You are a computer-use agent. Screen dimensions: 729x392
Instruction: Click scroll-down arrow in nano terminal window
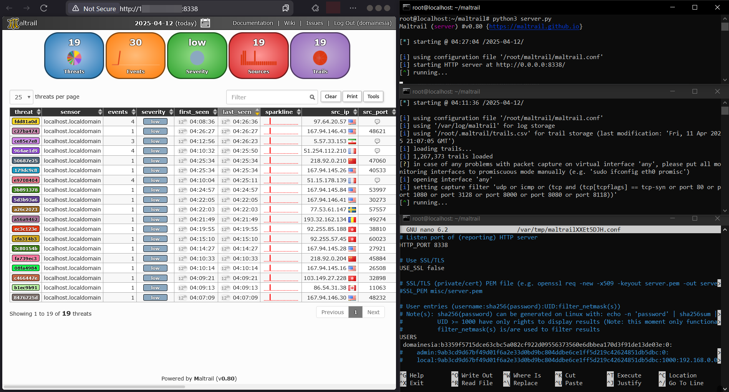[x=725, y=389]
